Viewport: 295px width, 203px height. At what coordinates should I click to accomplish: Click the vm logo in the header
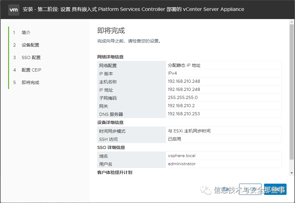click(13, 10)
